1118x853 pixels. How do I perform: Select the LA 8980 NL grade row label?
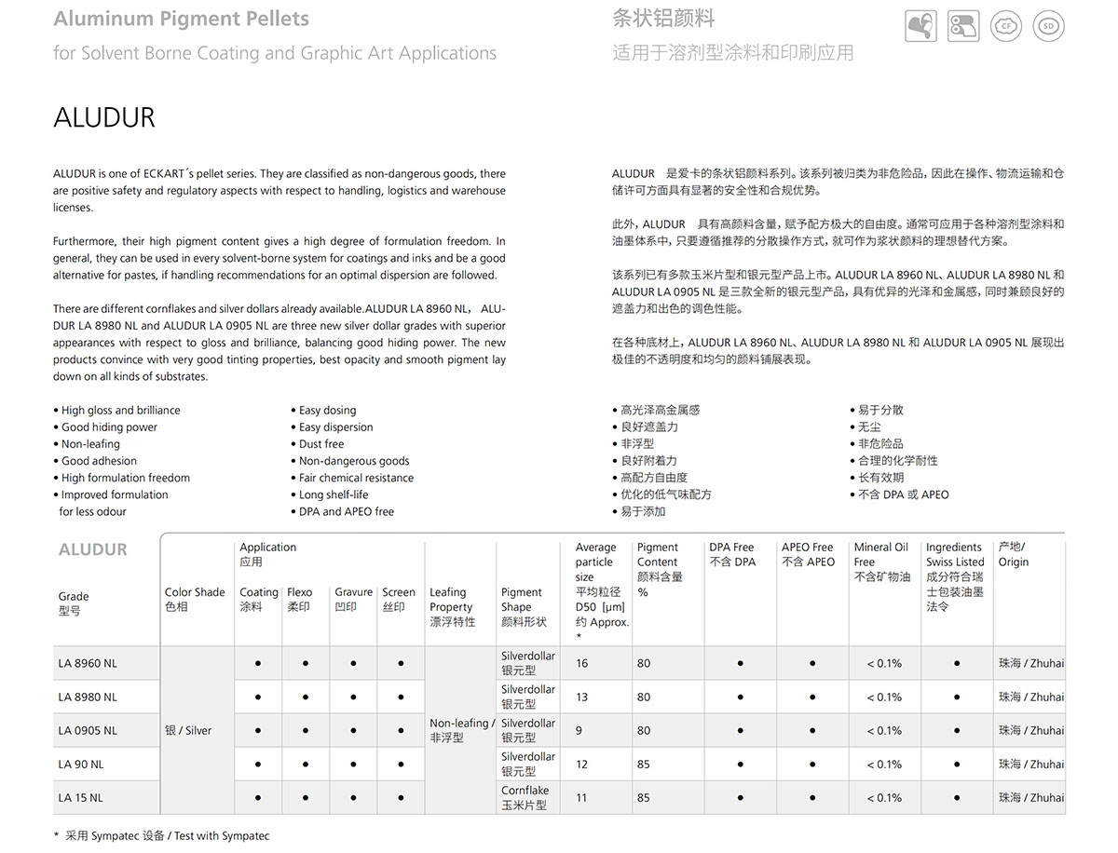(x=88, y=697)
